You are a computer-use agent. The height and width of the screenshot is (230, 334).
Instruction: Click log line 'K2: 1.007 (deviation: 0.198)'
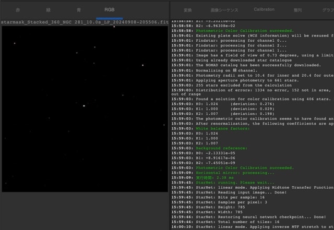[x=223, y=114]
